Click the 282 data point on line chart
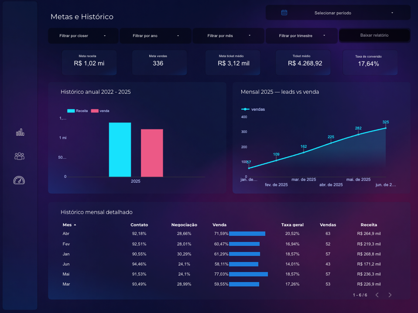The width and height of the screenshot is (418, 313). point(358,134)
